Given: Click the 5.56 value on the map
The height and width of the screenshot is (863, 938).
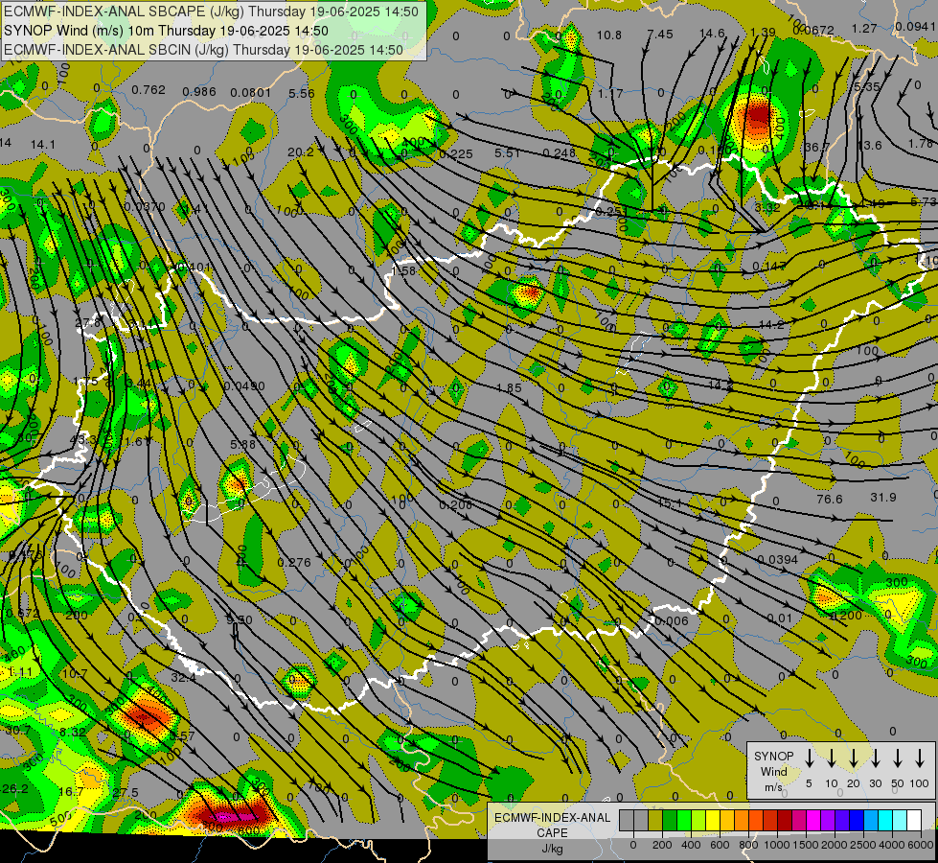Looking at the screenshot, I should tap(302, 93).
